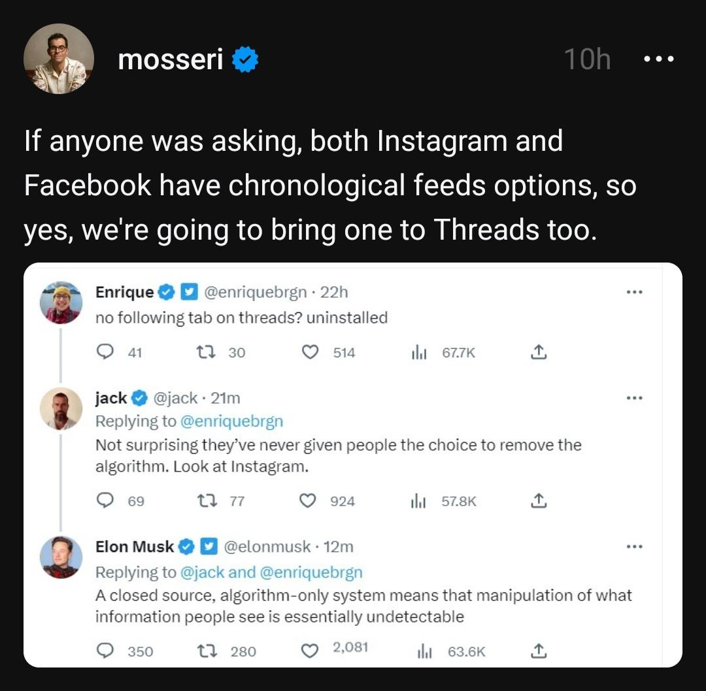View analytics icon on jack's tweet
Viewport: 706px width, 691px height.
(418, 501)
